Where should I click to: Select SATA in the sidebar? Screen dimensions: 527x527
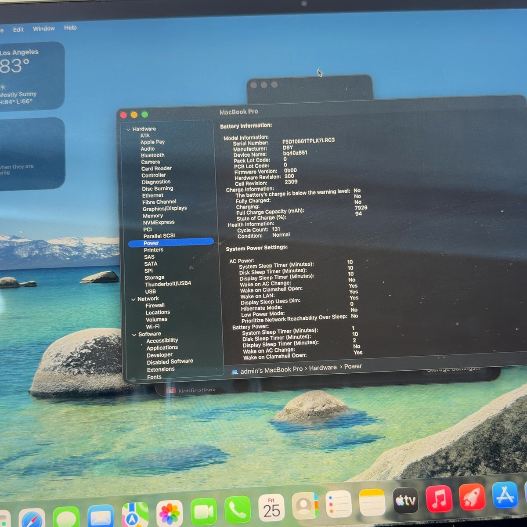click(x=151, y=264)
